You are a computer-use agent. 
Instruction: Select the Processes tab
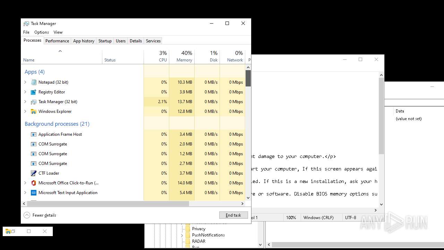pyautogui.click(x=32, y=40)
